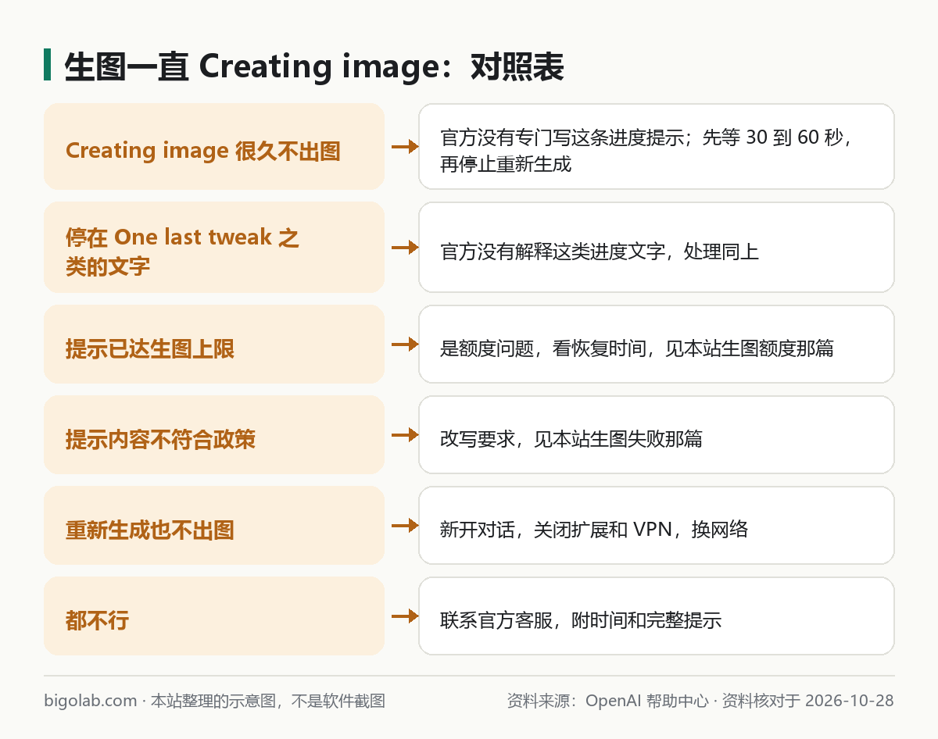
Task: Click '新开对话，关闭扩展和 VPN，换网络' box
Action: pyautogui.click(x=657, y=526)
